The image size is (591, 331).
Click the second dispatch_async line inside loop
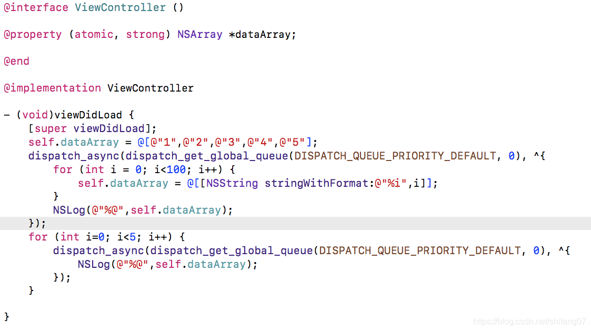pyautogui.click(x=312, y=250)
